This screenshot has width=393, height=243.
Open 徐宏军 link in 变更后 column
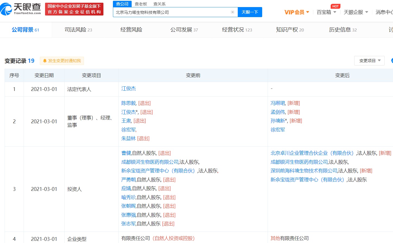[278, 130]
